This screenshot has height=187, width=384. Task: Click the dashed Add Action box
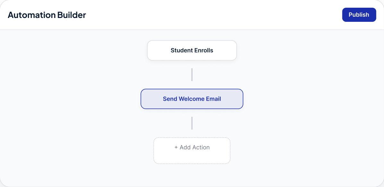pos(192,150)
